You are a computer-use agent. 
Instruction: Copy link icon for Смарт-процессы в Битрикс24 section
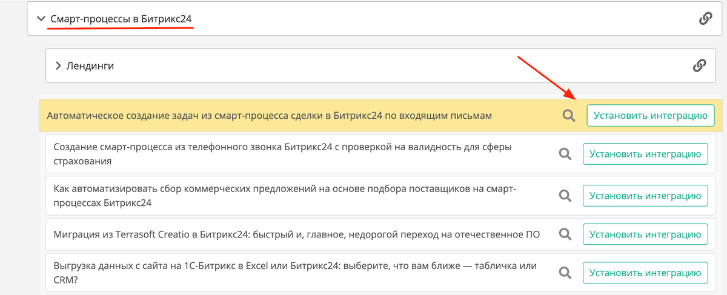tap(705, 19)
